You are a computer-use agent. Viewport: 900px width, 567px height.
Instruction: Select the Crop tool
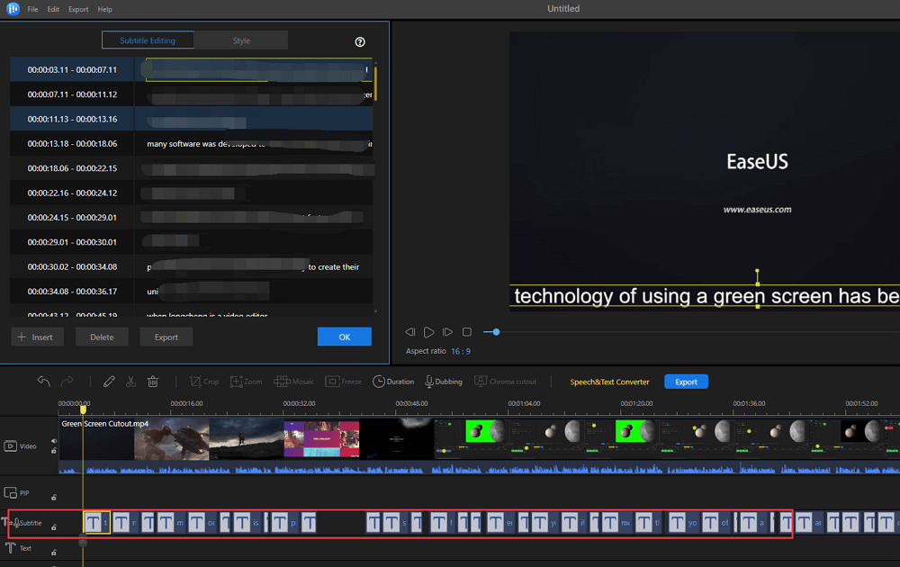pos(203,382)
